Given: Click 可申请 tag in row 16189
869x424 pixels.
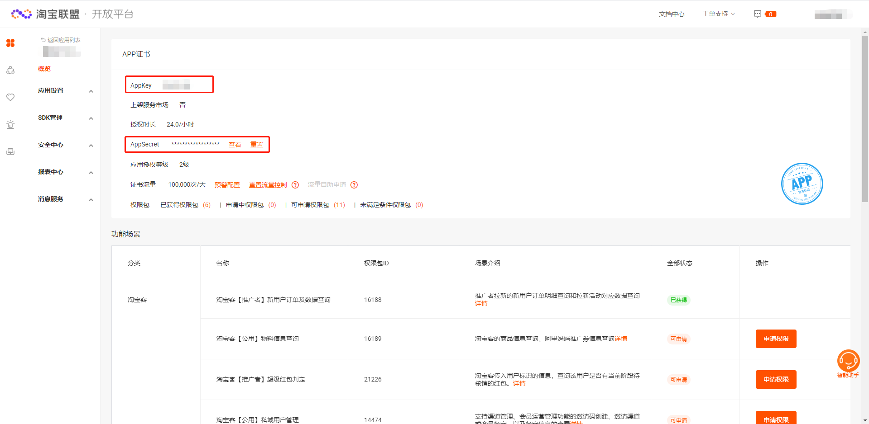Looking at the screenshot, I should click(679, 339).
